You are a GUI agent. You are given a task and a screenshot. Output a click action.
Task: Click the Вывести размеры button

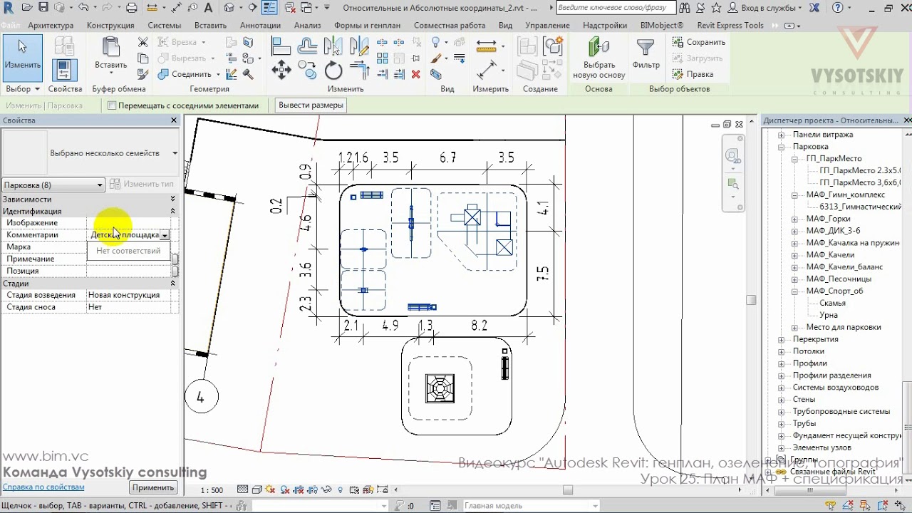click(311, 105)
